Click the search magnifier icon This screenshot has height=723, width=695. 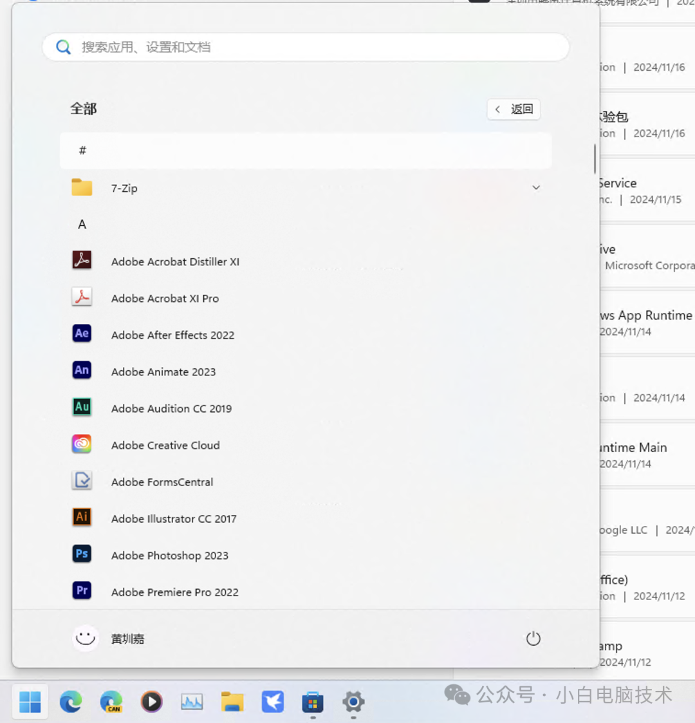point(64,47)
